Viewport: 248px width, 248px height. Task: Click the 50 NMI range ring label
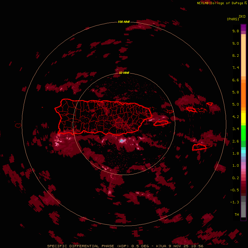pyautogui.click(x=124, y=73)
